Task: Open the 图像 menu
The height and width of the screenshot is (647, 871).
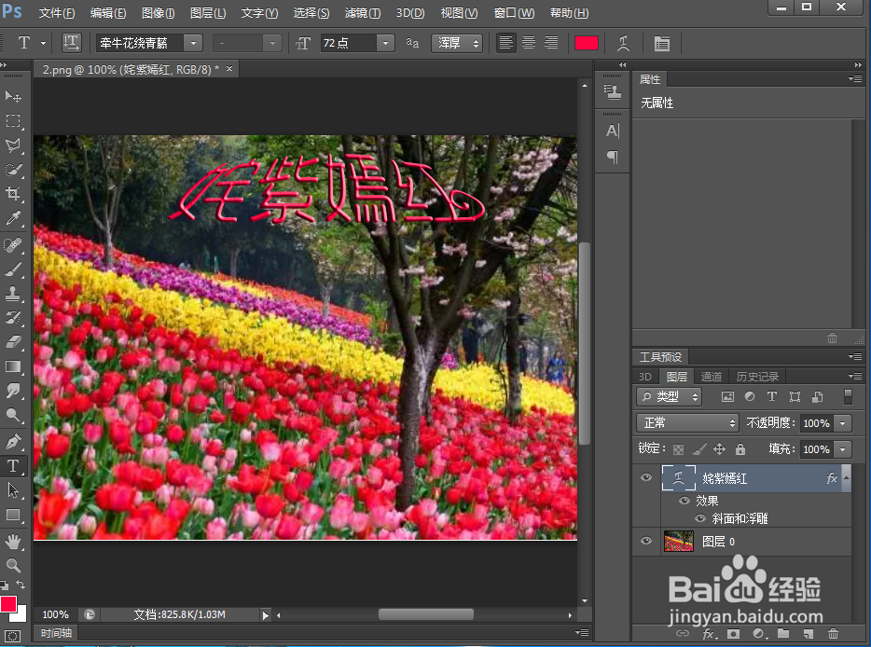Action: [x=159, y=13]
